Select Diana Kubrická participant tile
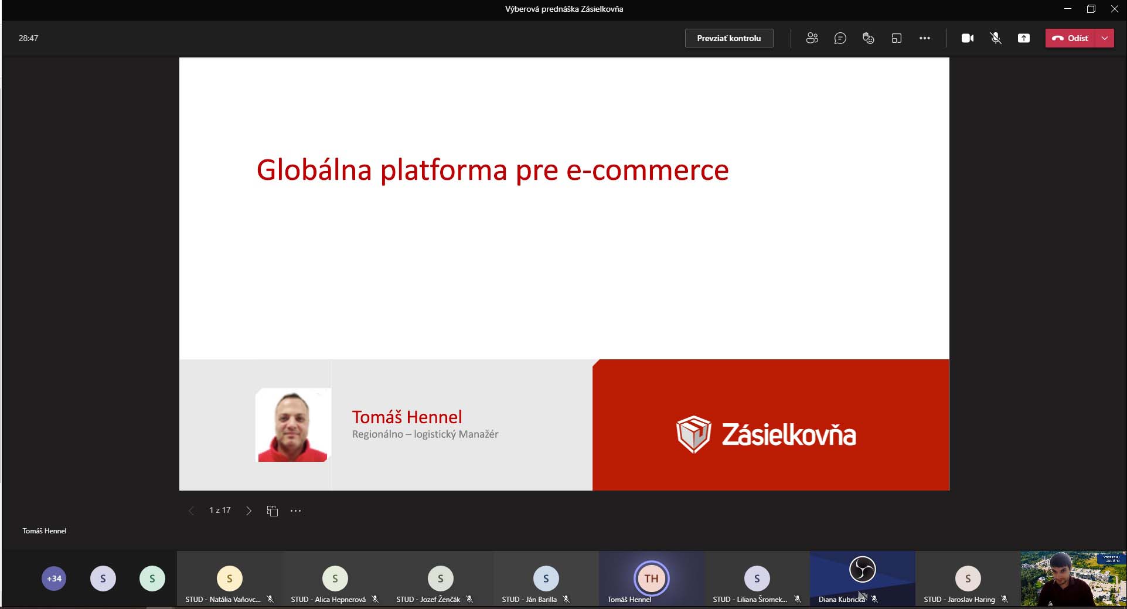1127x609 pixels. click(862, 578)
